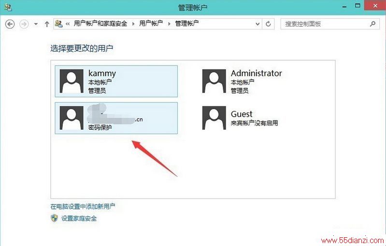The image size is (386, 246).
Task: Click the Forward navigation arrow
Action: click(x=24, y=24)
